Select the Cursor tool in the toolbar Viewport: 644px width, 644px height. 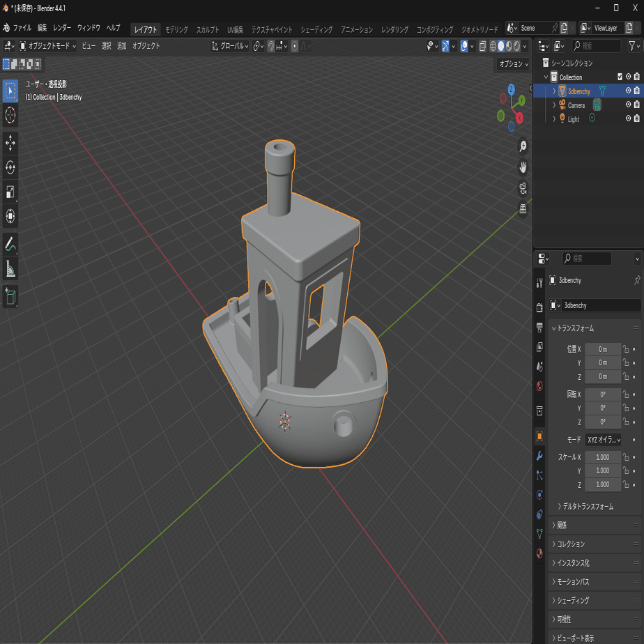point(10,115)
